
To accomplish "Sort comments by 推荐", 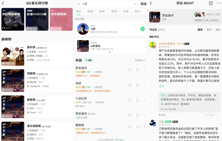I will [200, 30].
